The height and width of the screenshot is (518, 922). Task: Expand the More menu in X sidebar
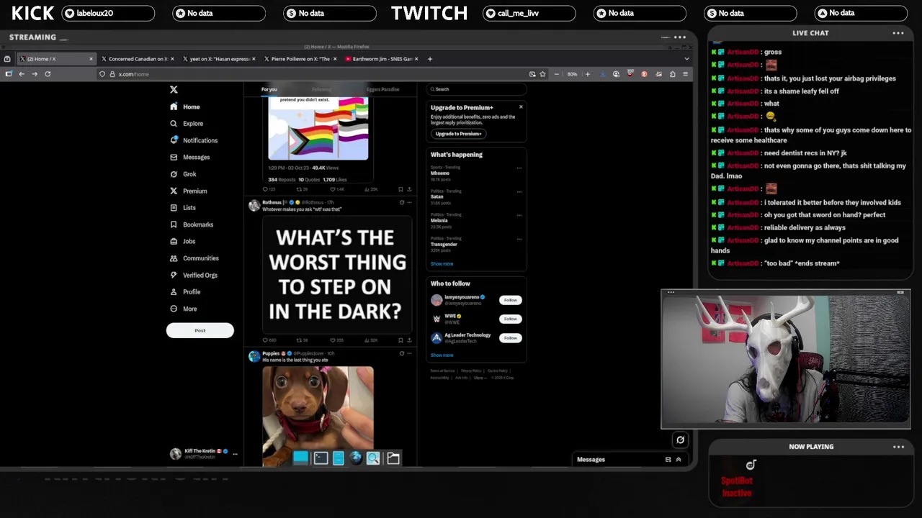pos(183,309)
